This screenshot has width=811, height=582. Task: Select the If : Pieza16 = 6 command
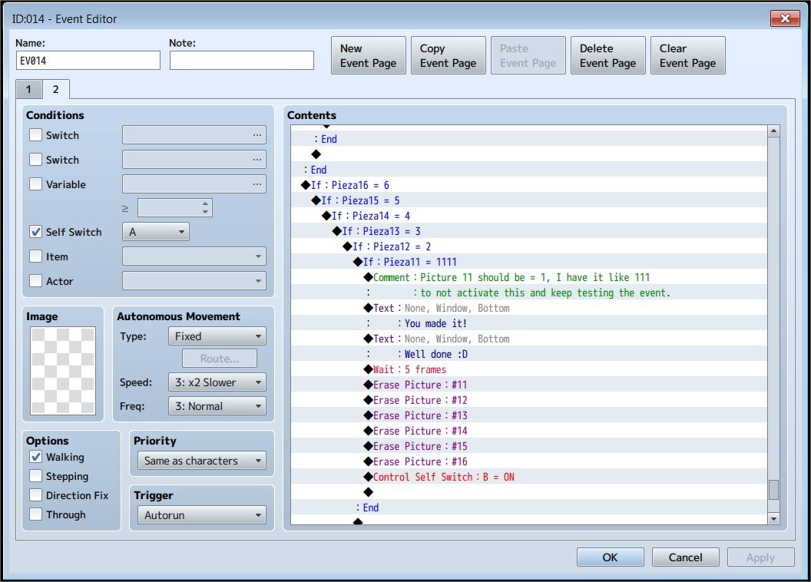[528, 185]
